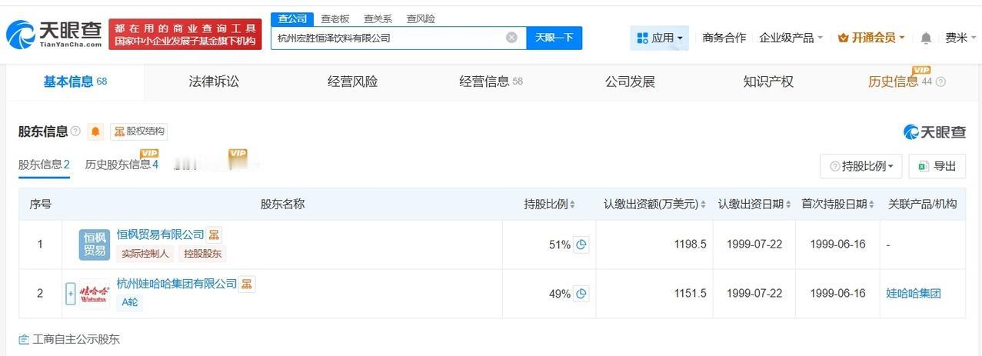Image resolution: width=982 pixels, height=356 pixels.
Task: Click the notification bell icon in header
Action: tap(926, 38)
